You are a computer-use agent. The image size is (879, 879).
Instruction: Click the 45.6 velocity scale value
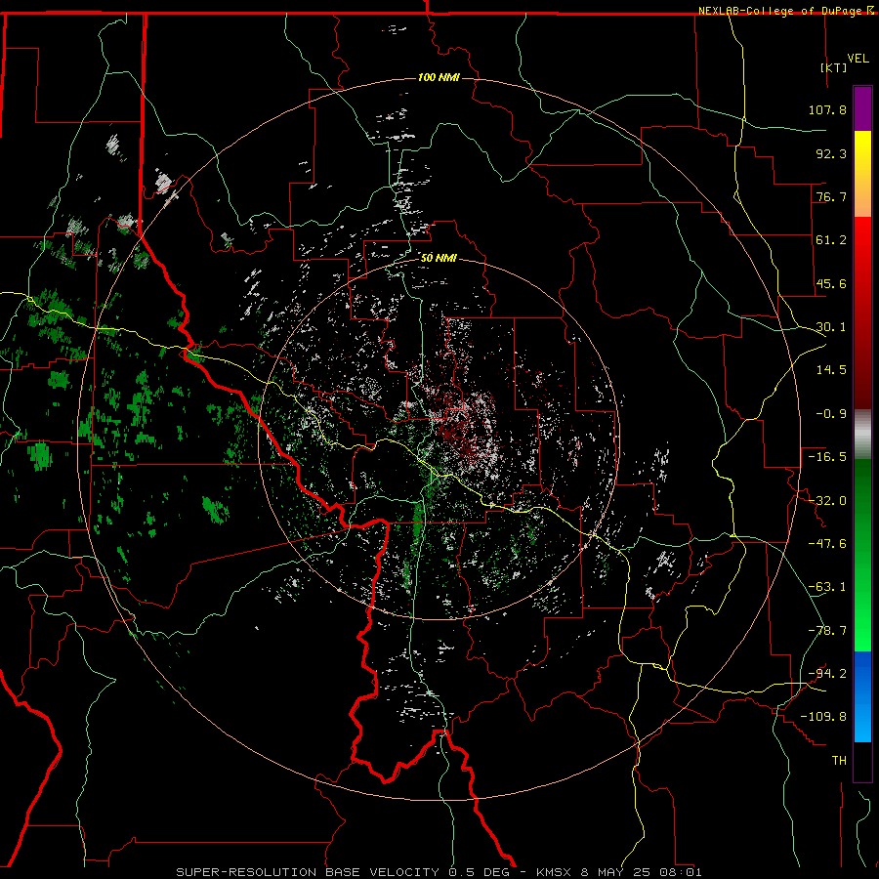click(x=831, y=283)
